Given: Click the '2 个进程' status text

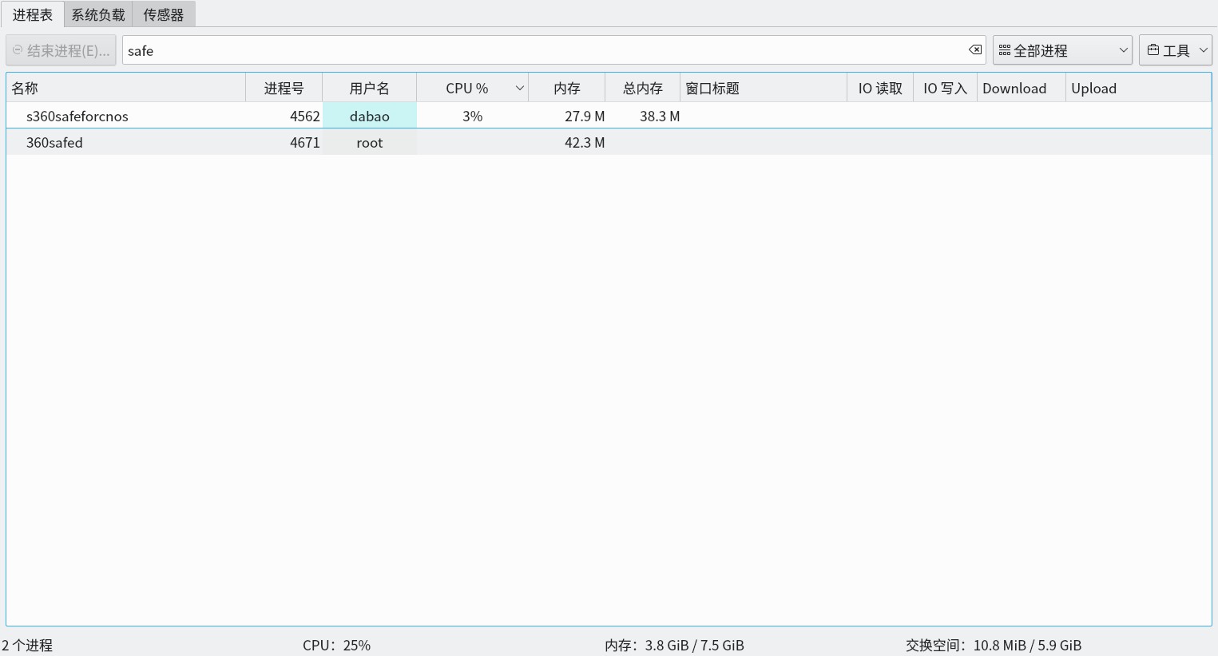Looking at the screenshot, I should click(x=27, y=645).
